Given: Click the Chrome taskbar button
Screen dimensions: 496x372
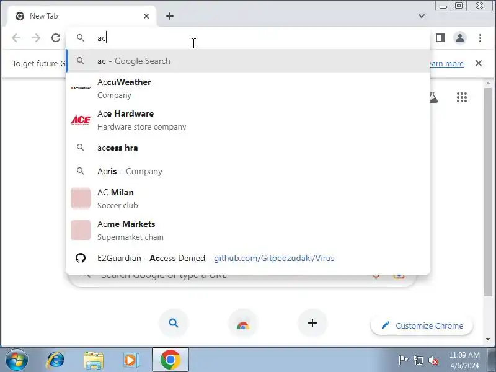Looking at the screenshot, I should click(x=170, y=360).
